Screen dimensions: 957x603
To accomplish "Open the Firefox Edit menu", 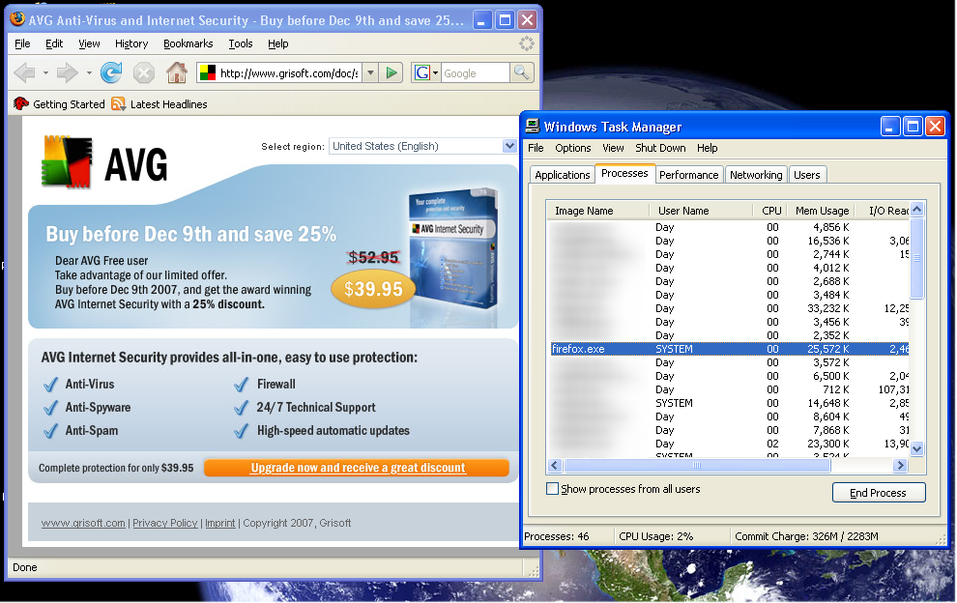I will (x=54, y=43).
